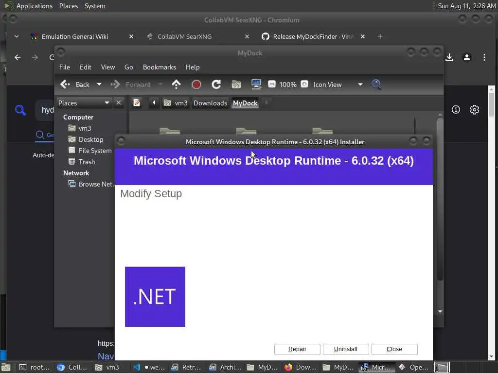This screenshot has width=498, height=373.
Task: Open Home folder icon in toolbar
Action: 236,85
